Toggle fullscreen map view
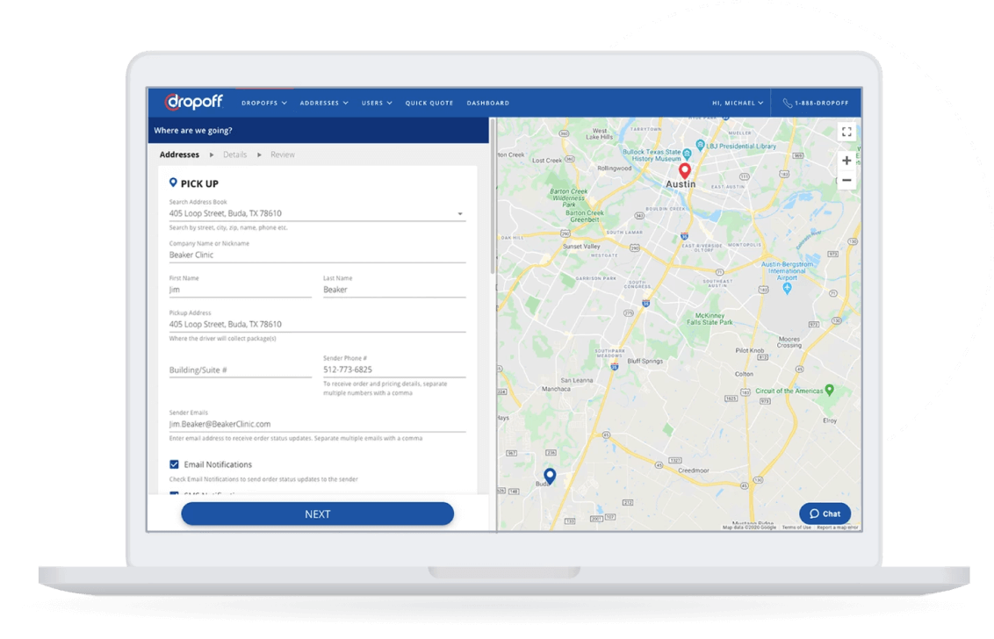This screenshot has width=994, height=639. (846, 133)
